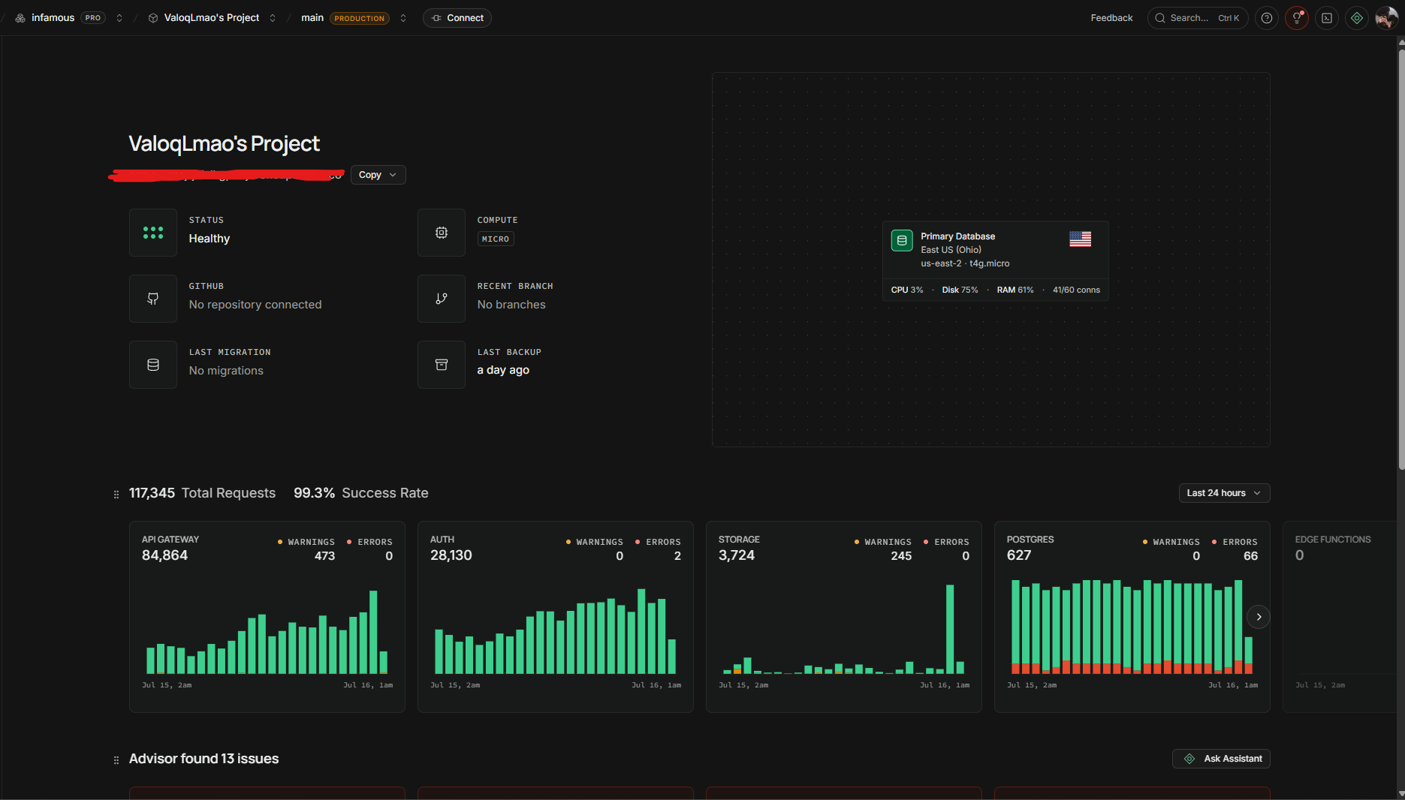Open main branch breadcrumb link
This screenshot has width=1405, height=800.
pos(312,18)
